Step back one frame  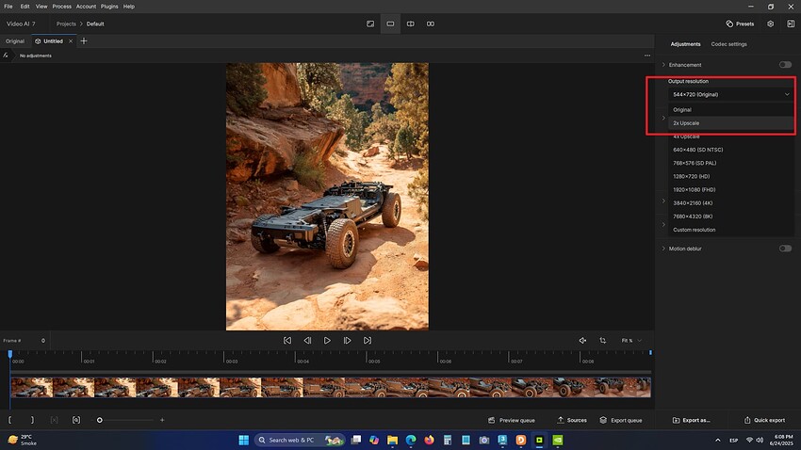[x=307, y=340]
